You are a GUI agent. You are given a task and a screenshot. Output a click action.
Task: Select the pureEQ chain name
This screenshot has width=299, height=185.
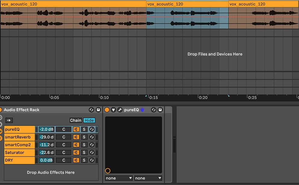coord(20,129)
